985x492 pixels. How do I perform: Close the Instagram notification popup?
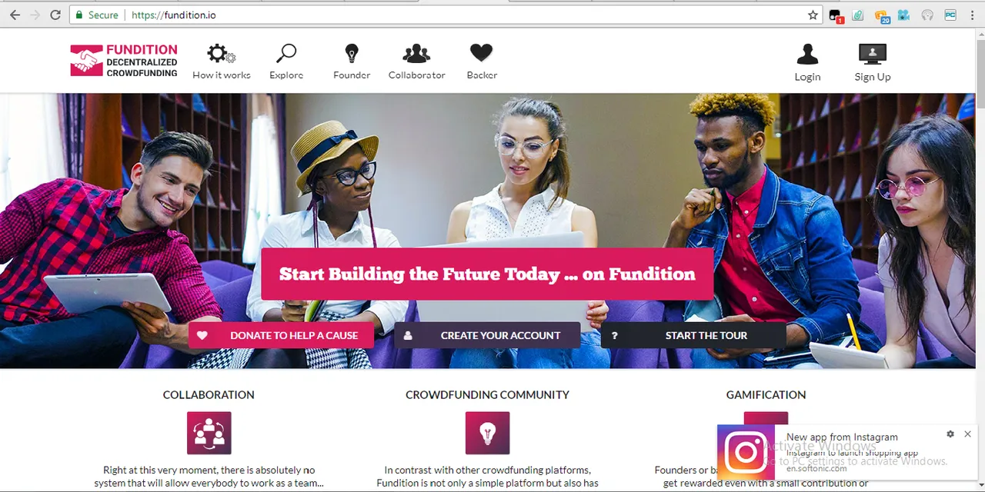point(967,434)
